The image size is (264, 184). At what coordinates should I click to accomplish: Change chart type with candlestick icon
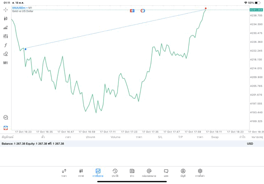[x=6, y=19]
